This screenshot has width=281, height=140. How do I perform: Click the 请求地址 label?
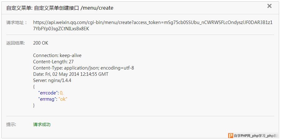tap(17, 22)
